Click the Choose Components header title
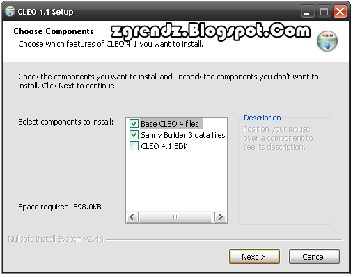 (54, 31)
